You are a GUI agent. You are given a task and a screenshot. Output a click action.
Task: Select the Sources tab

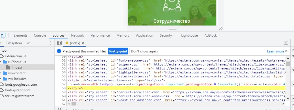tap(58, 35)
